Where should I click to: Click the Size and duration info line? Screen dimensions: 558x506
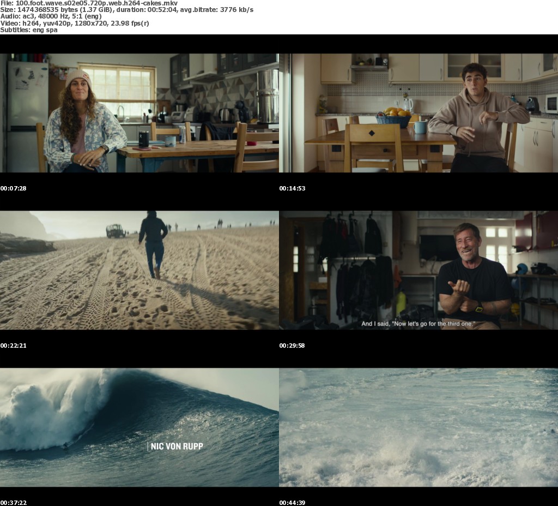126,10
